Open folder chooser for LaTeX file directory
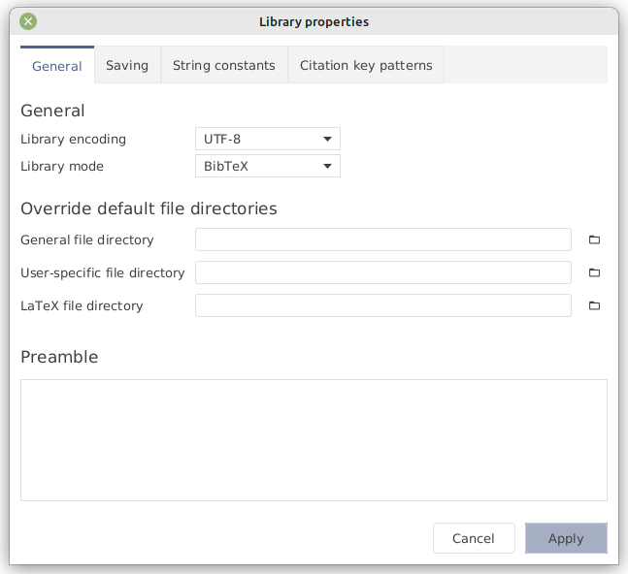628x574 pixels. click(595, 305)
